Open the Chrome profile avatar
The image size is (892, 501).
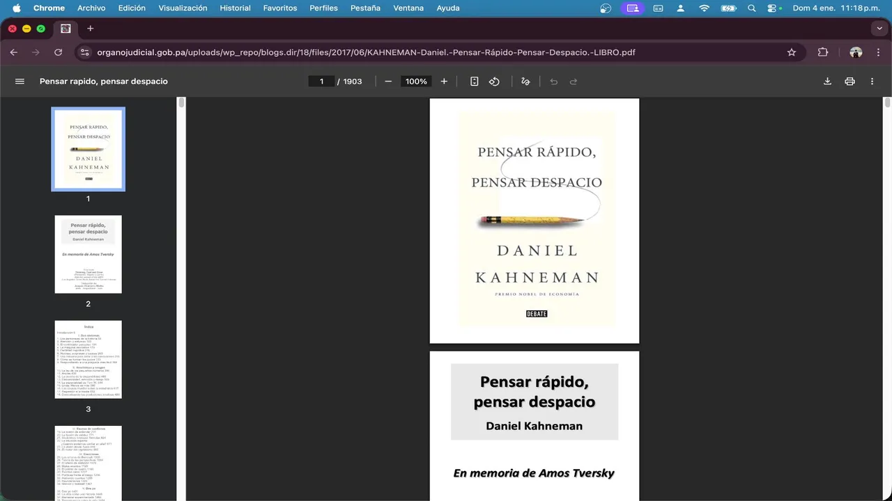point(856,52)
